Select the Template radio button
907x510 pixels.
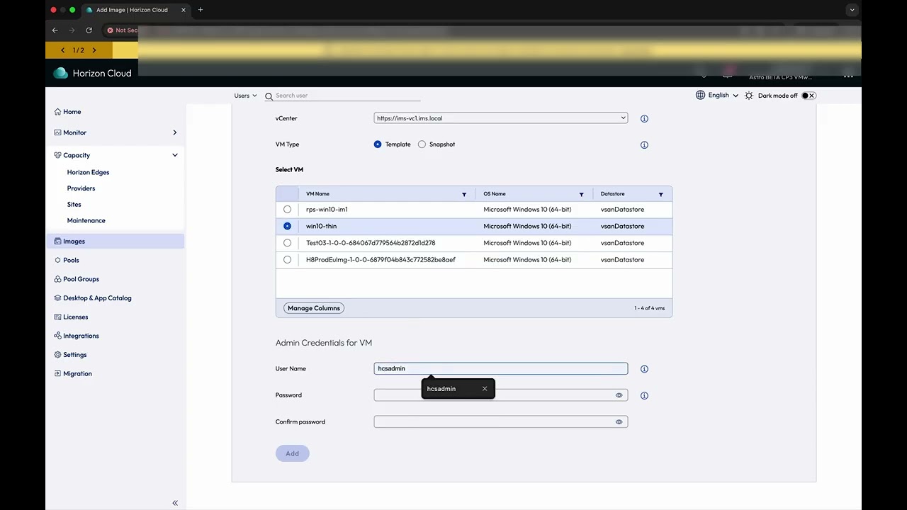(x=378, y=144)
